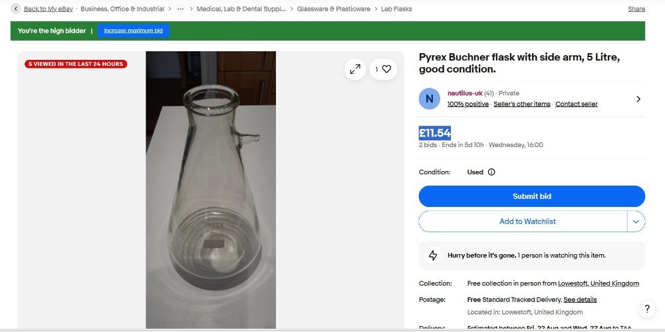The height and width of the screenshot is (332, 665).
Task: Click the back arrow icon near breadcrumbs
Action: click(16, 9)
